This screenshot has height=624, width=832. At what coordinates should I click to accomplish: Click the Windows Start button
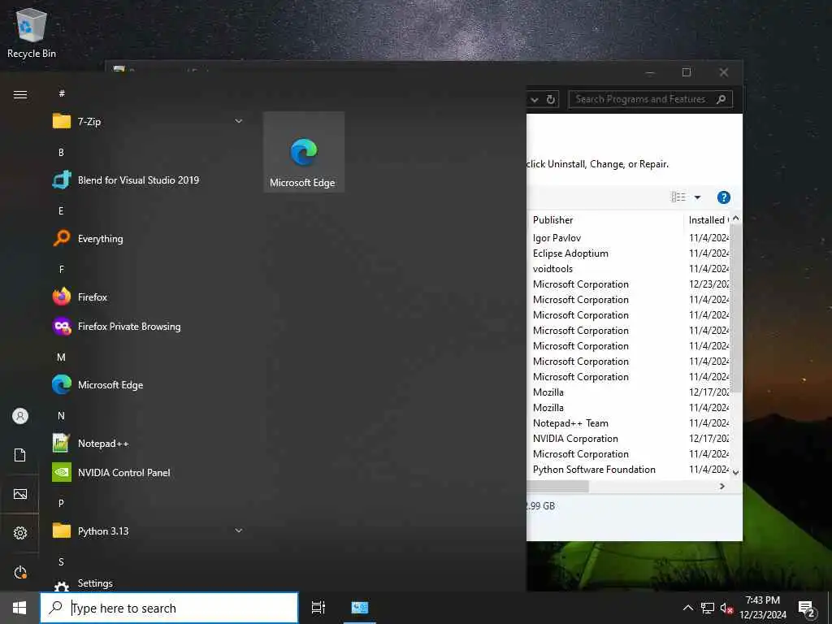coord(19,608)
